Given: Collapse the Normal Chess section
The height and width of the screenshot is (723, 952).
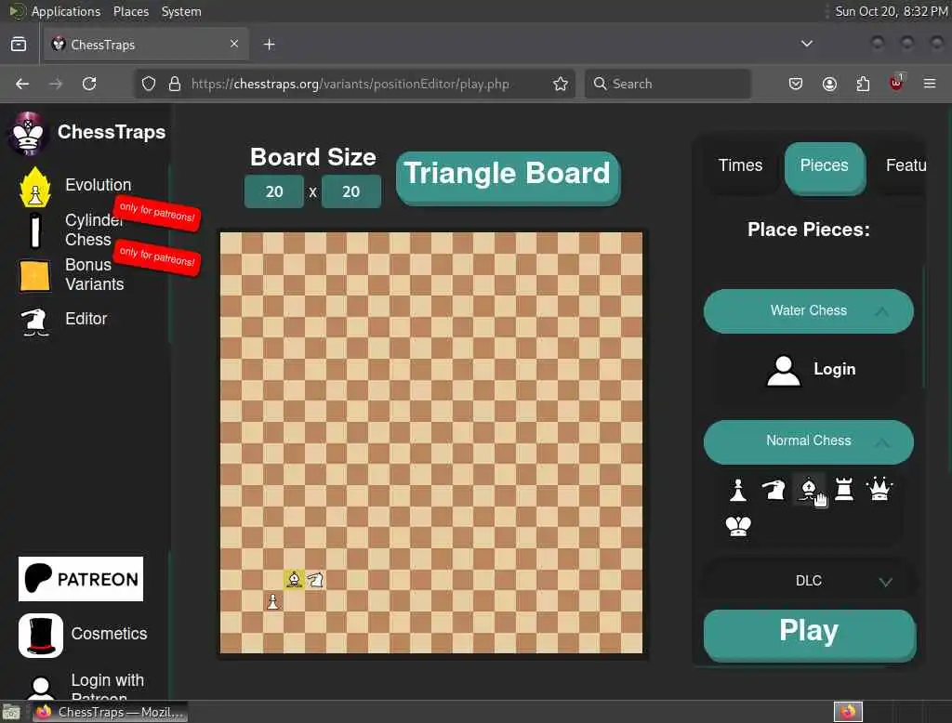Looking at the screenshot, I should (808, 441).
